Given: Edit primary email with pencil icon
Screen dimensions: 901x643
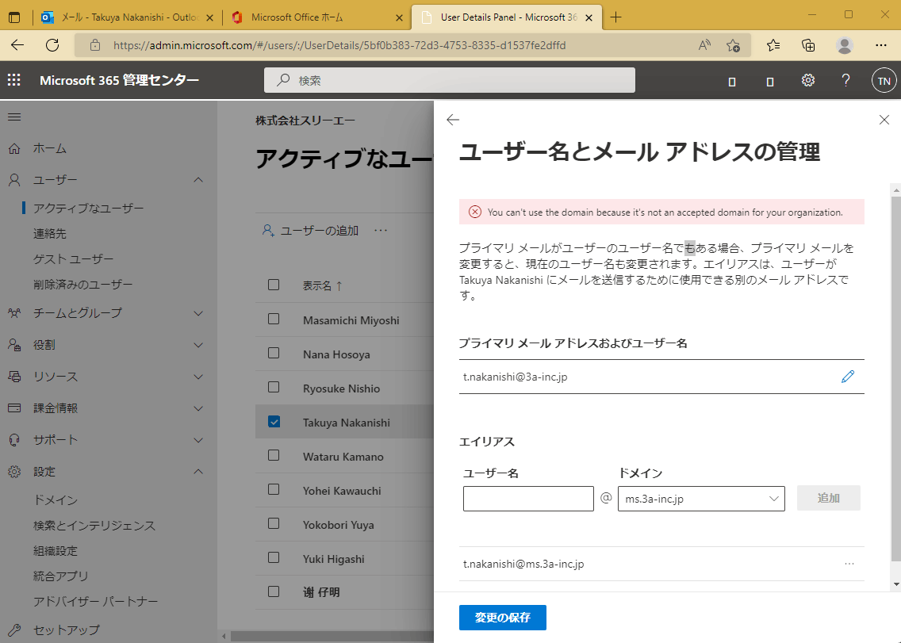Looking at the screenshot, I should pos(848,377).
